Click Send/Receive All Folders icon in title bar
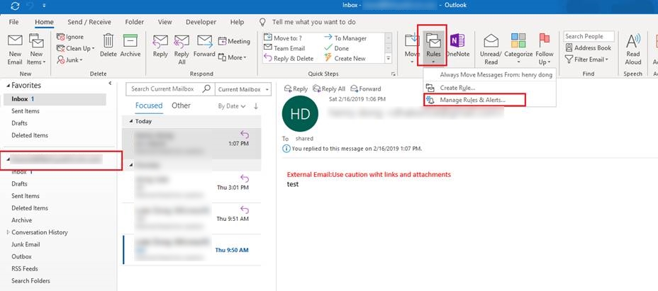 (16, 6)
